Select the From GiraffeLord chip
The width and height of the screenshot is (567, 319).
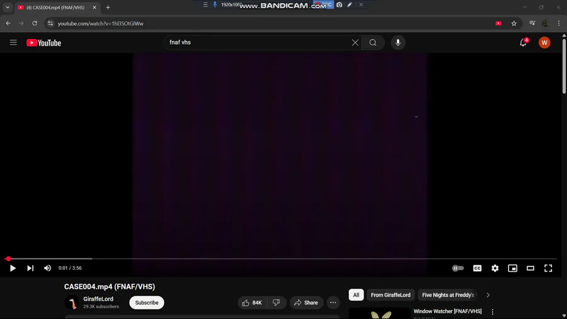coord(391,295)
